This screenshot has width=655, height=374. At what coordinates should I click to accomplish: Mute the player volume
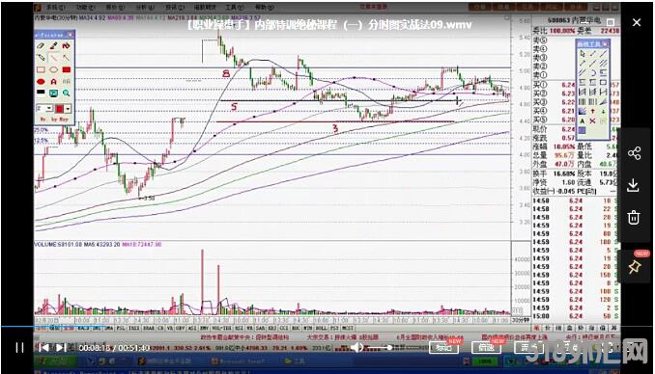click(356, 347)
